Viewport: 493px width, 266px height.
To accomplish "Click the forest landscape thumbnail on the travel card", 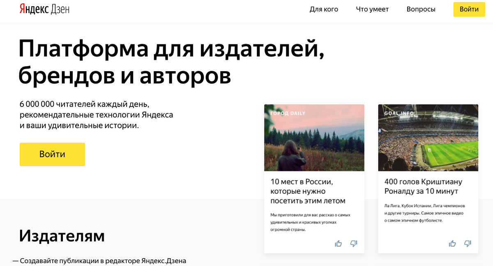I will 314,138.
